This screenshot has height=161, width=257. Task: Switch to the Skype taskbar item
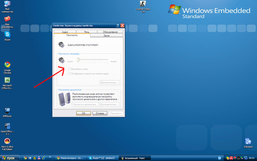(102, 158)
